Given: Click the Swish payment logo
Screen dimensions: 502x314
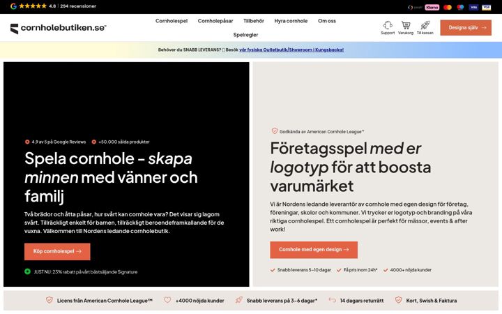Looking at the screenshot, I should coord(415,8).
